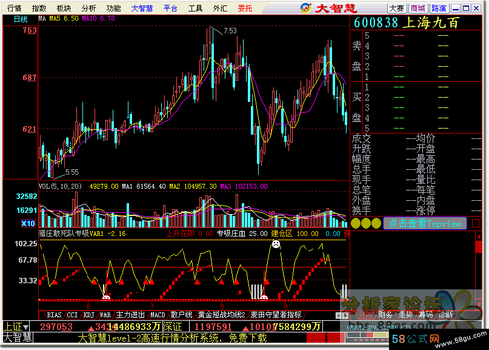Click the 商城 button
489x350 pixels.
click(417, 8)
